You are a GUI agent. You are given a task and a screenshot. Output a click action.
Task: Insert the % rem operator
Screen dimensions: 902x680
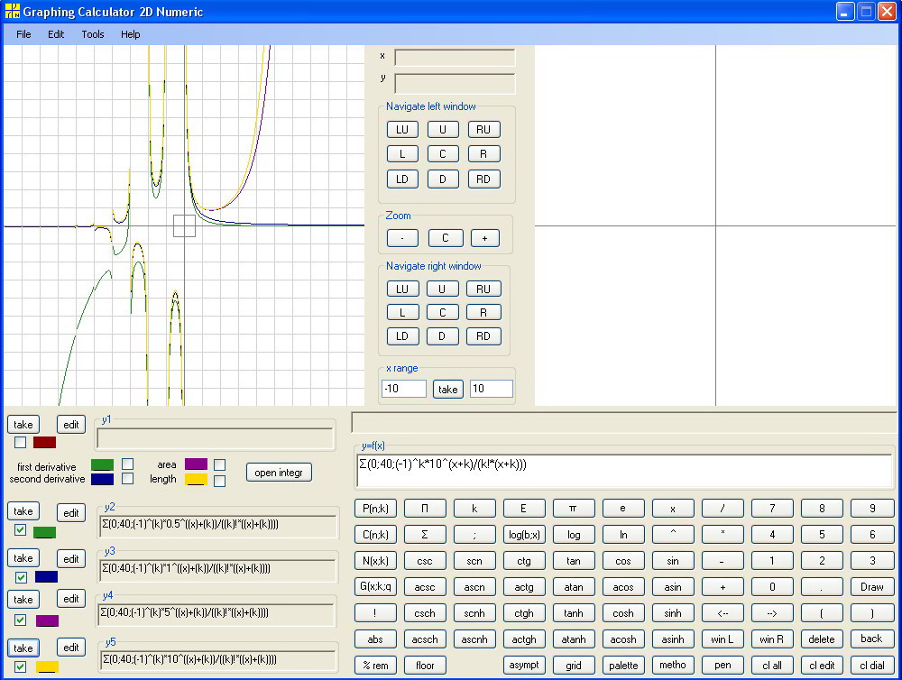(x=375, y=666)
